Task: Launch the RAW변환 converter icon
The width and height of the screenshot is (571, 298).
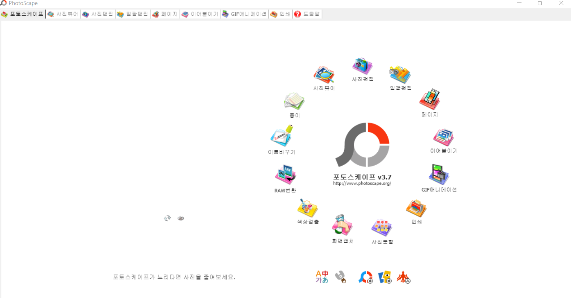Action: click(x=285, y=175)
